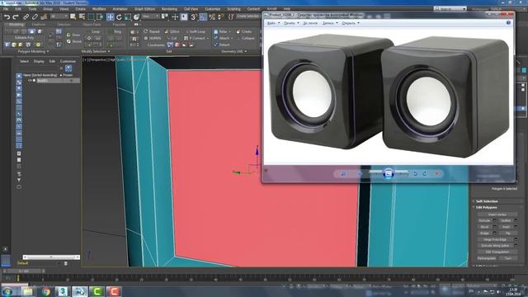Collapse the Edit Polygons rollout

point(487,207)
